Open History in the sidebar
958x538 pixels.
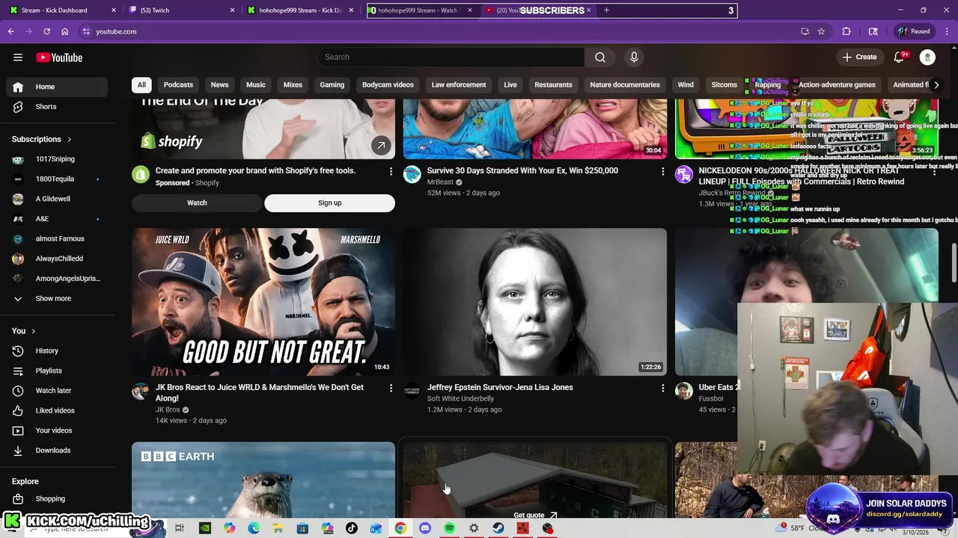57,351
